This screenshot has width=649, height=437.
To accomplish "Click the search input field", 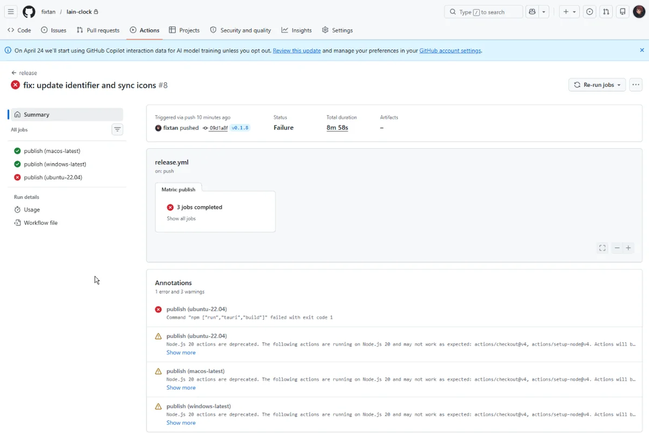I will (484, 12).
